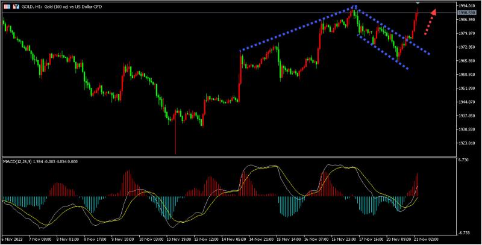The image size is (482, 245).
Task: Click the 1986.990 price scale value
Action: click(x=468, y=19)
